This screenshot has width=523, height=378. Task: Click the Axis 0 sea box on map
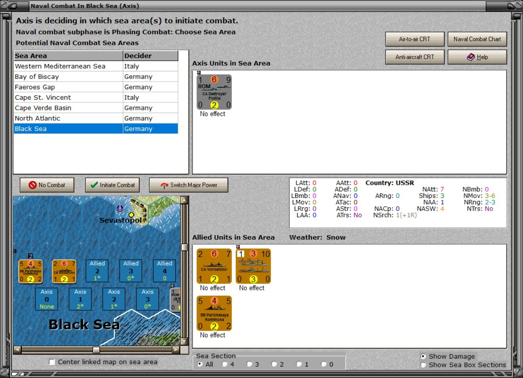(x=46, y=299)
